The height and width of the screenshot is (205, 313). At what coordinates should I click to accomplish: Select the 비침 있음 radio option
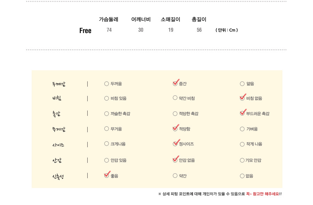[107, 98]
